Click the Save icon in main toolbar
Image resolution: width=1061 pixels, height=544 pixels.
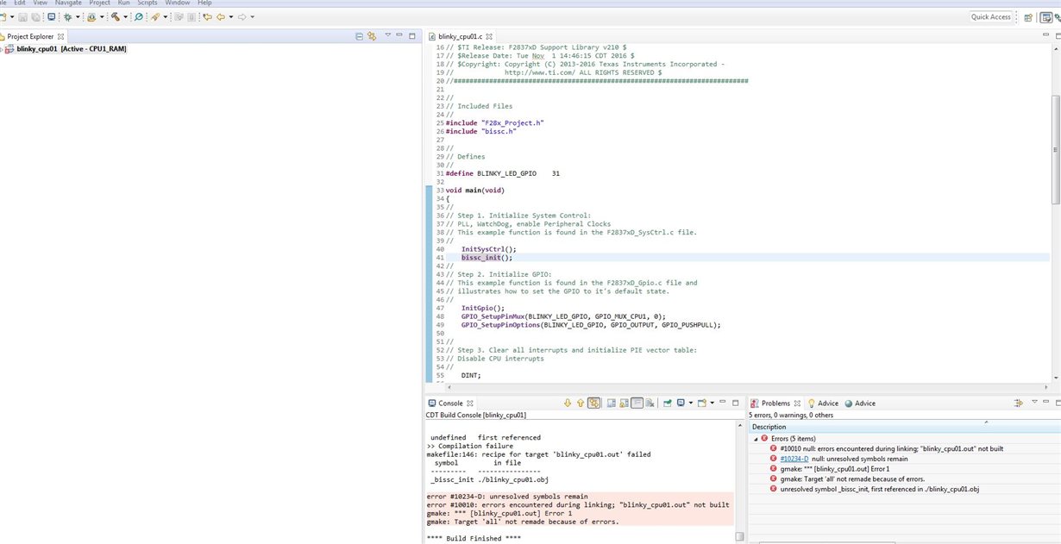22,17
